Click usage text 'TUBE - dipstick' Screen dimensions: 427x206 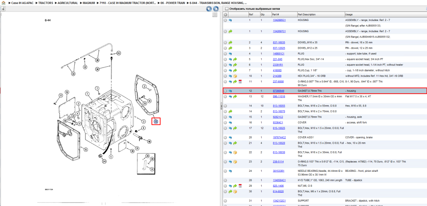[x=354, y=180]
